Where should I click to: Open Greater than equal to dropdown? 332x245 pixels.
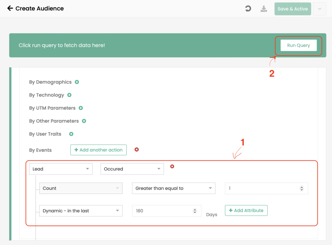click(174, 188)
